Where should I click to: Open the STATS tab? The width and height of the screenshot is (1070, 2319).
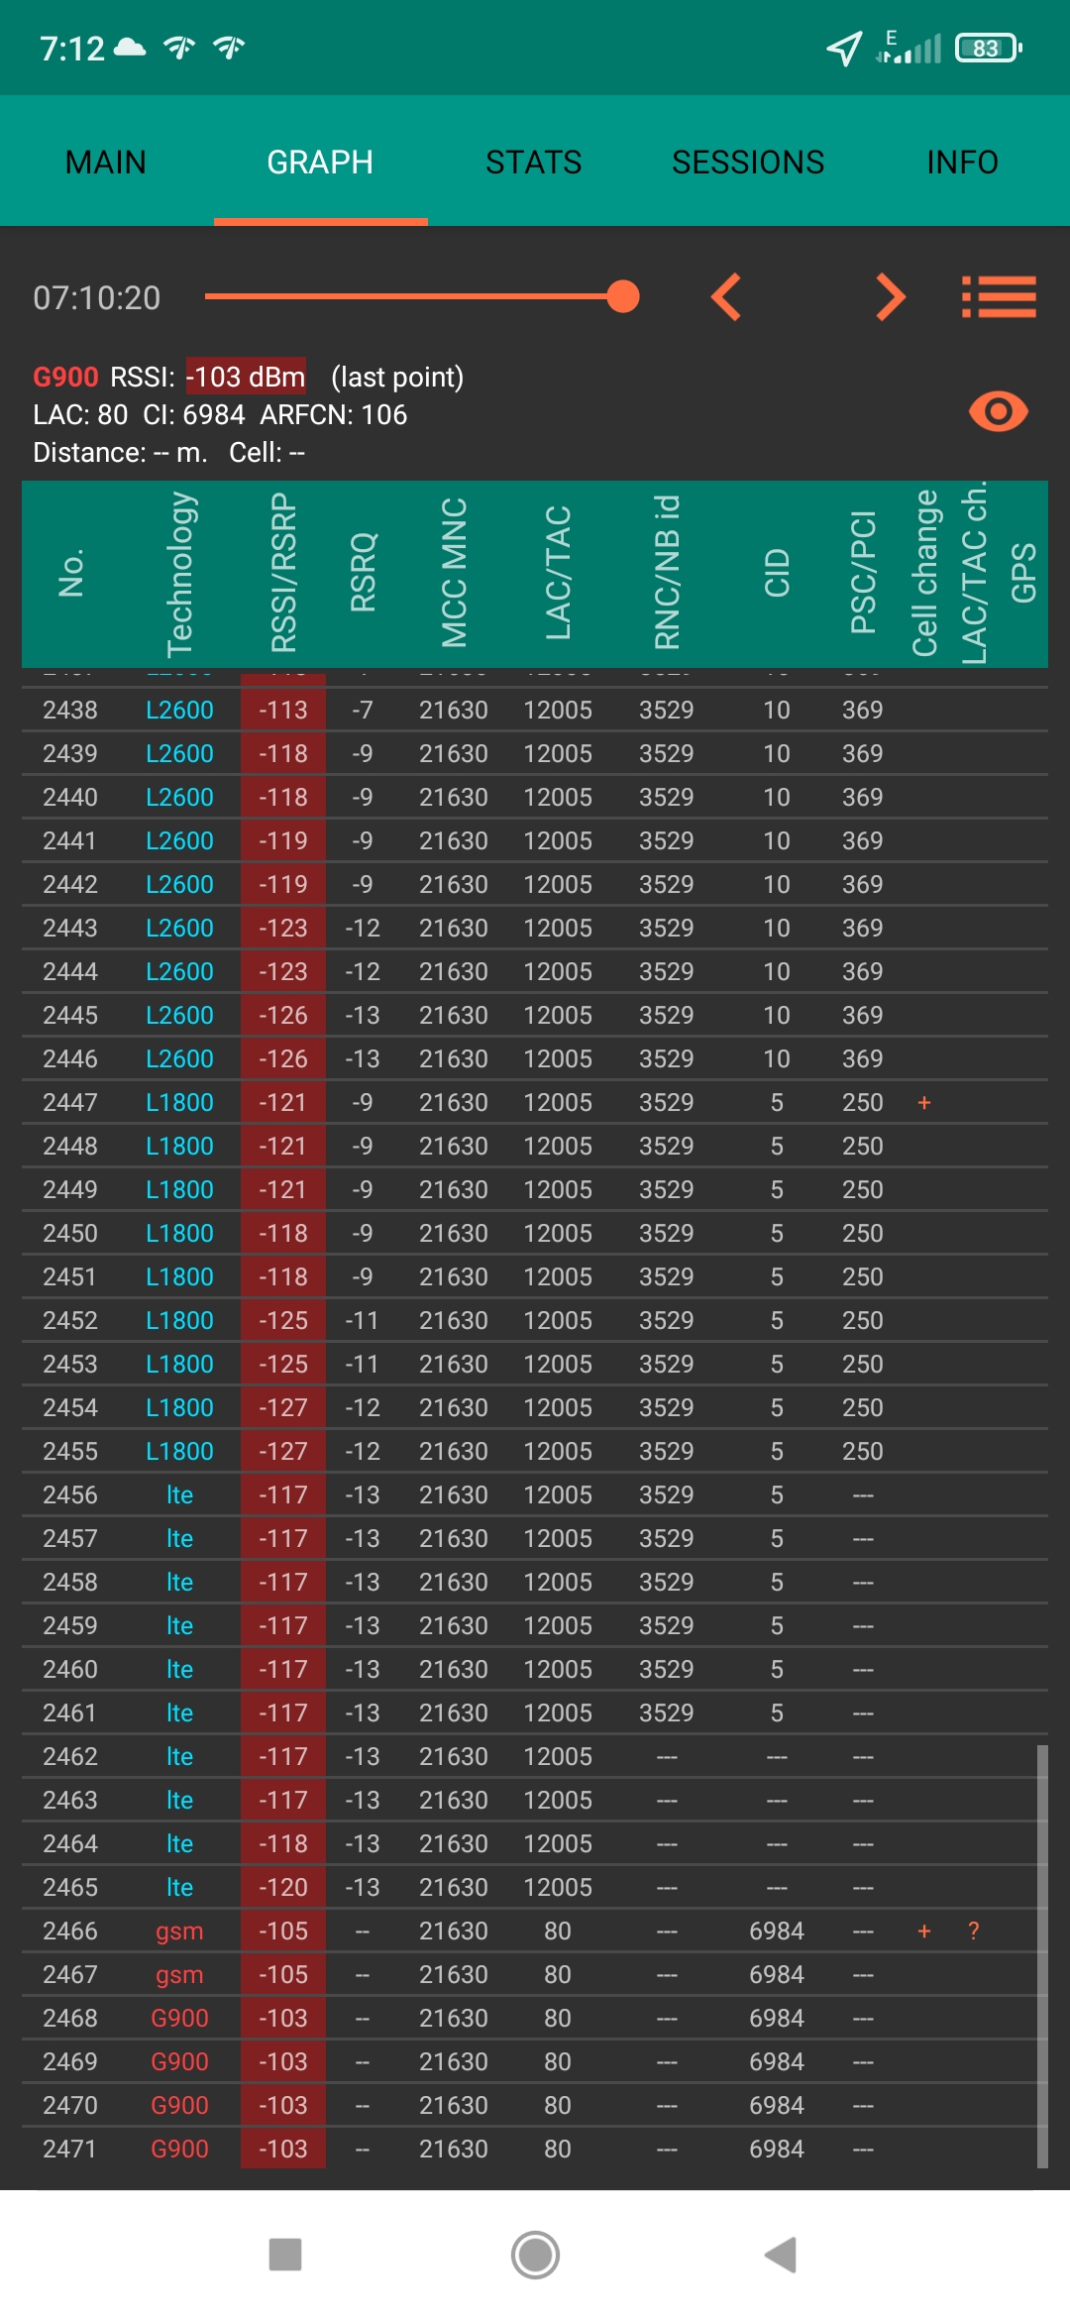click(x=534, y=162)
